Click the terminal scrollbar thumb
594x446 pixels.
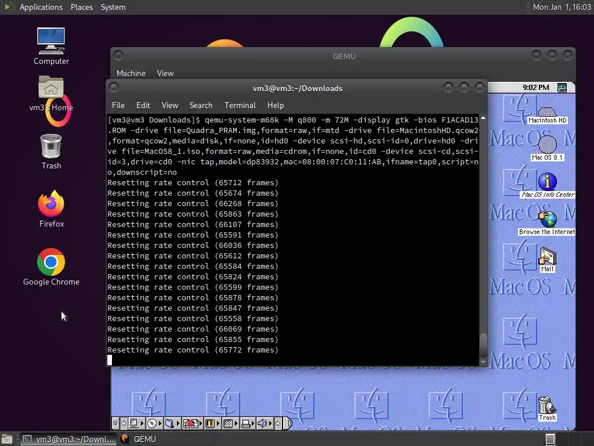point(483,345)
